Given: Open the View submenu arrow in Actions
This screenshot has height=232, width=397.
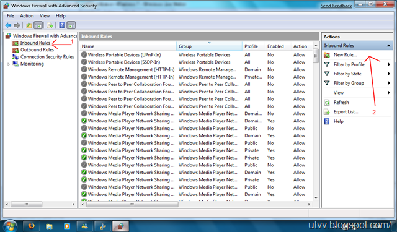Looking at the screenshot, I should click(x=389, y=93).
